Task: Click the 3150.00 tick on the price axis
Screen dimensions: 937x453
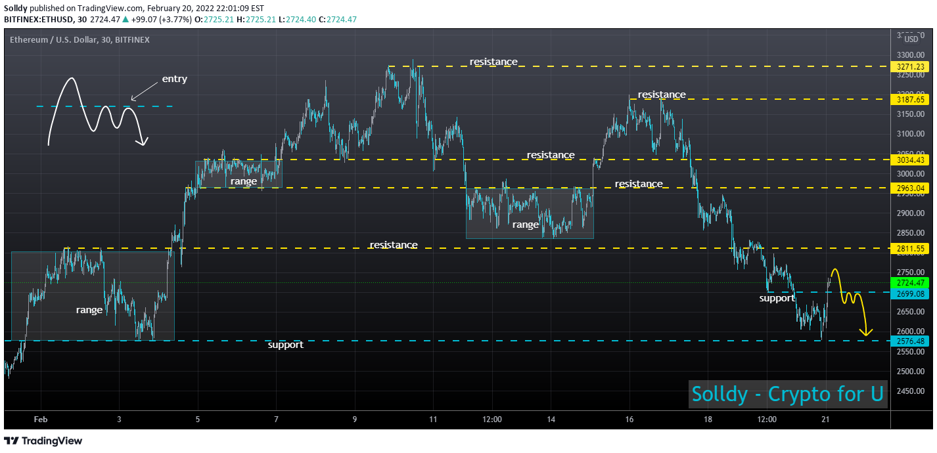Action: click(x=911, y=114)
